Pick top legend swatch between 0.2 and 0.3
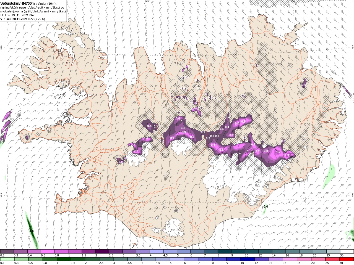This screenshot has width=354, height=265. (7, 251)
